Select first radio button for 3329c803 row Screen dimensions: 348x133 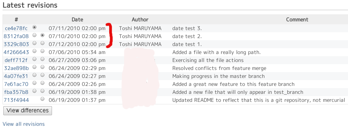click(35, 43)
